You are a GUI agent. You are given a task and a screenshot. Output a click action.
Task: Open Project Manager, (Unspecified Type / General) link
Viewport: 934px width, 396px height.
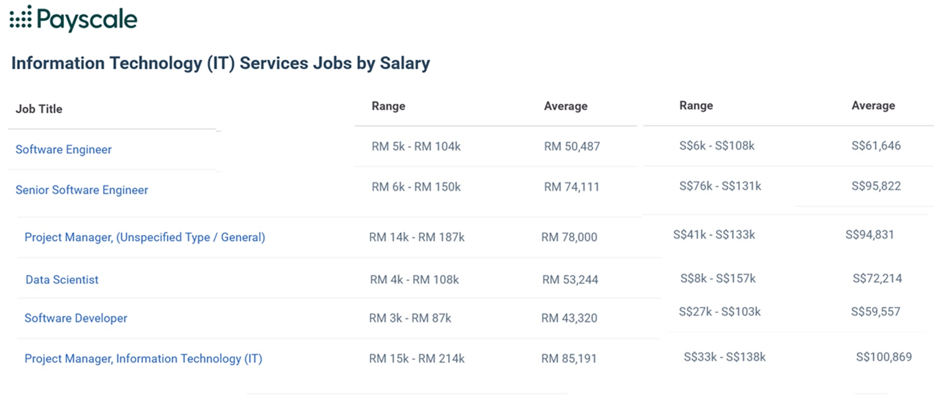(144, 237)
